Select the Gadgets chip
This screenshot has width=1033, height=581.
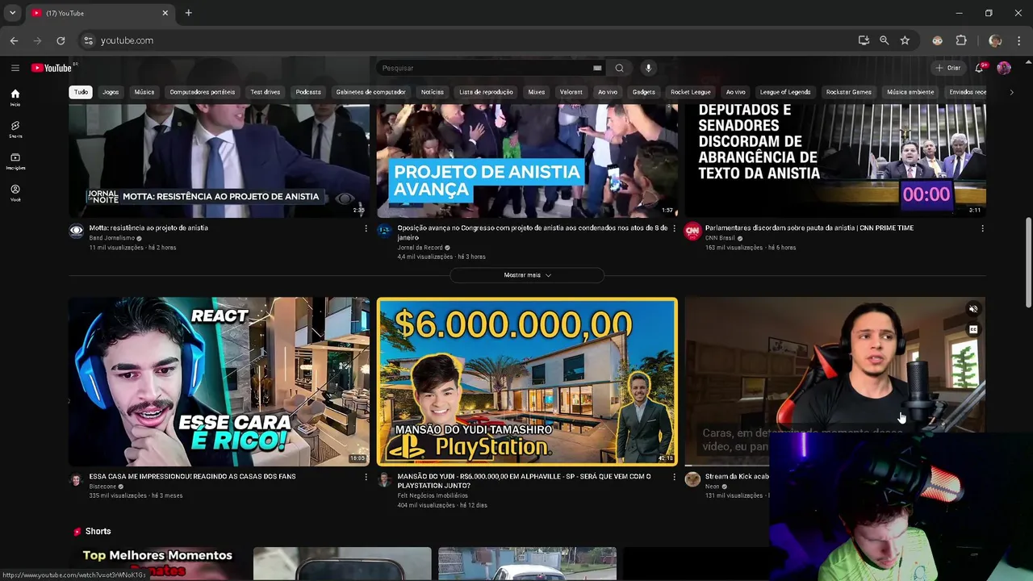point(644,92)
